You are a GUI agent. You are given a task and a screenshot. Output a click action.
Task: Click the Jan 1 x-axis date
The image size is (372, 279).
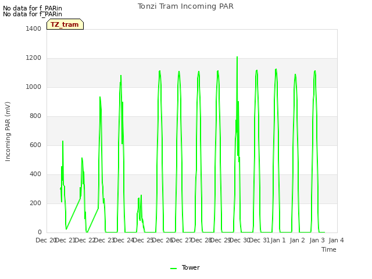278,240
